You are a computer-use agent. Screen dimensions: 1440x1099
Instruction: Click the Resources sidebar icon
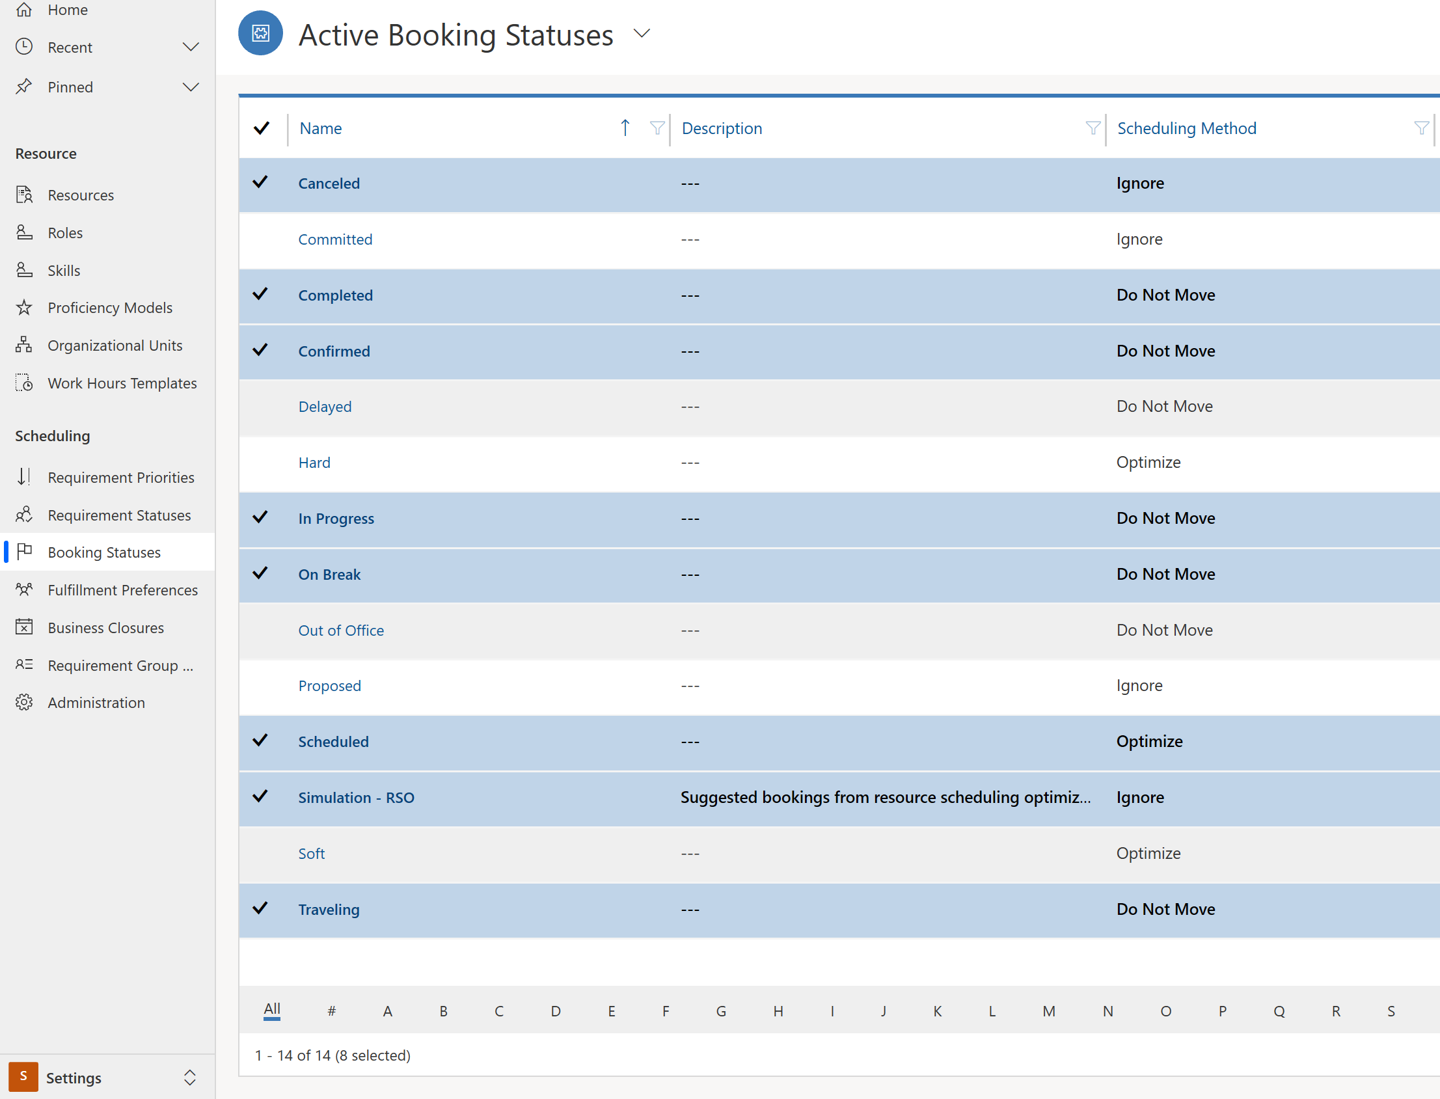click(25, 194)
